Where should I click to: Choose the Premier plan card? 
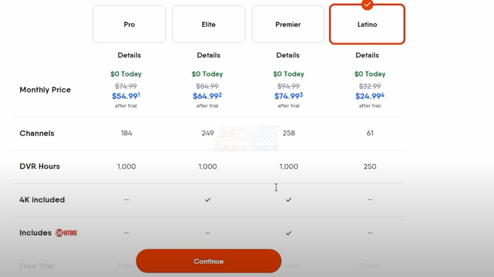point(288,24)
